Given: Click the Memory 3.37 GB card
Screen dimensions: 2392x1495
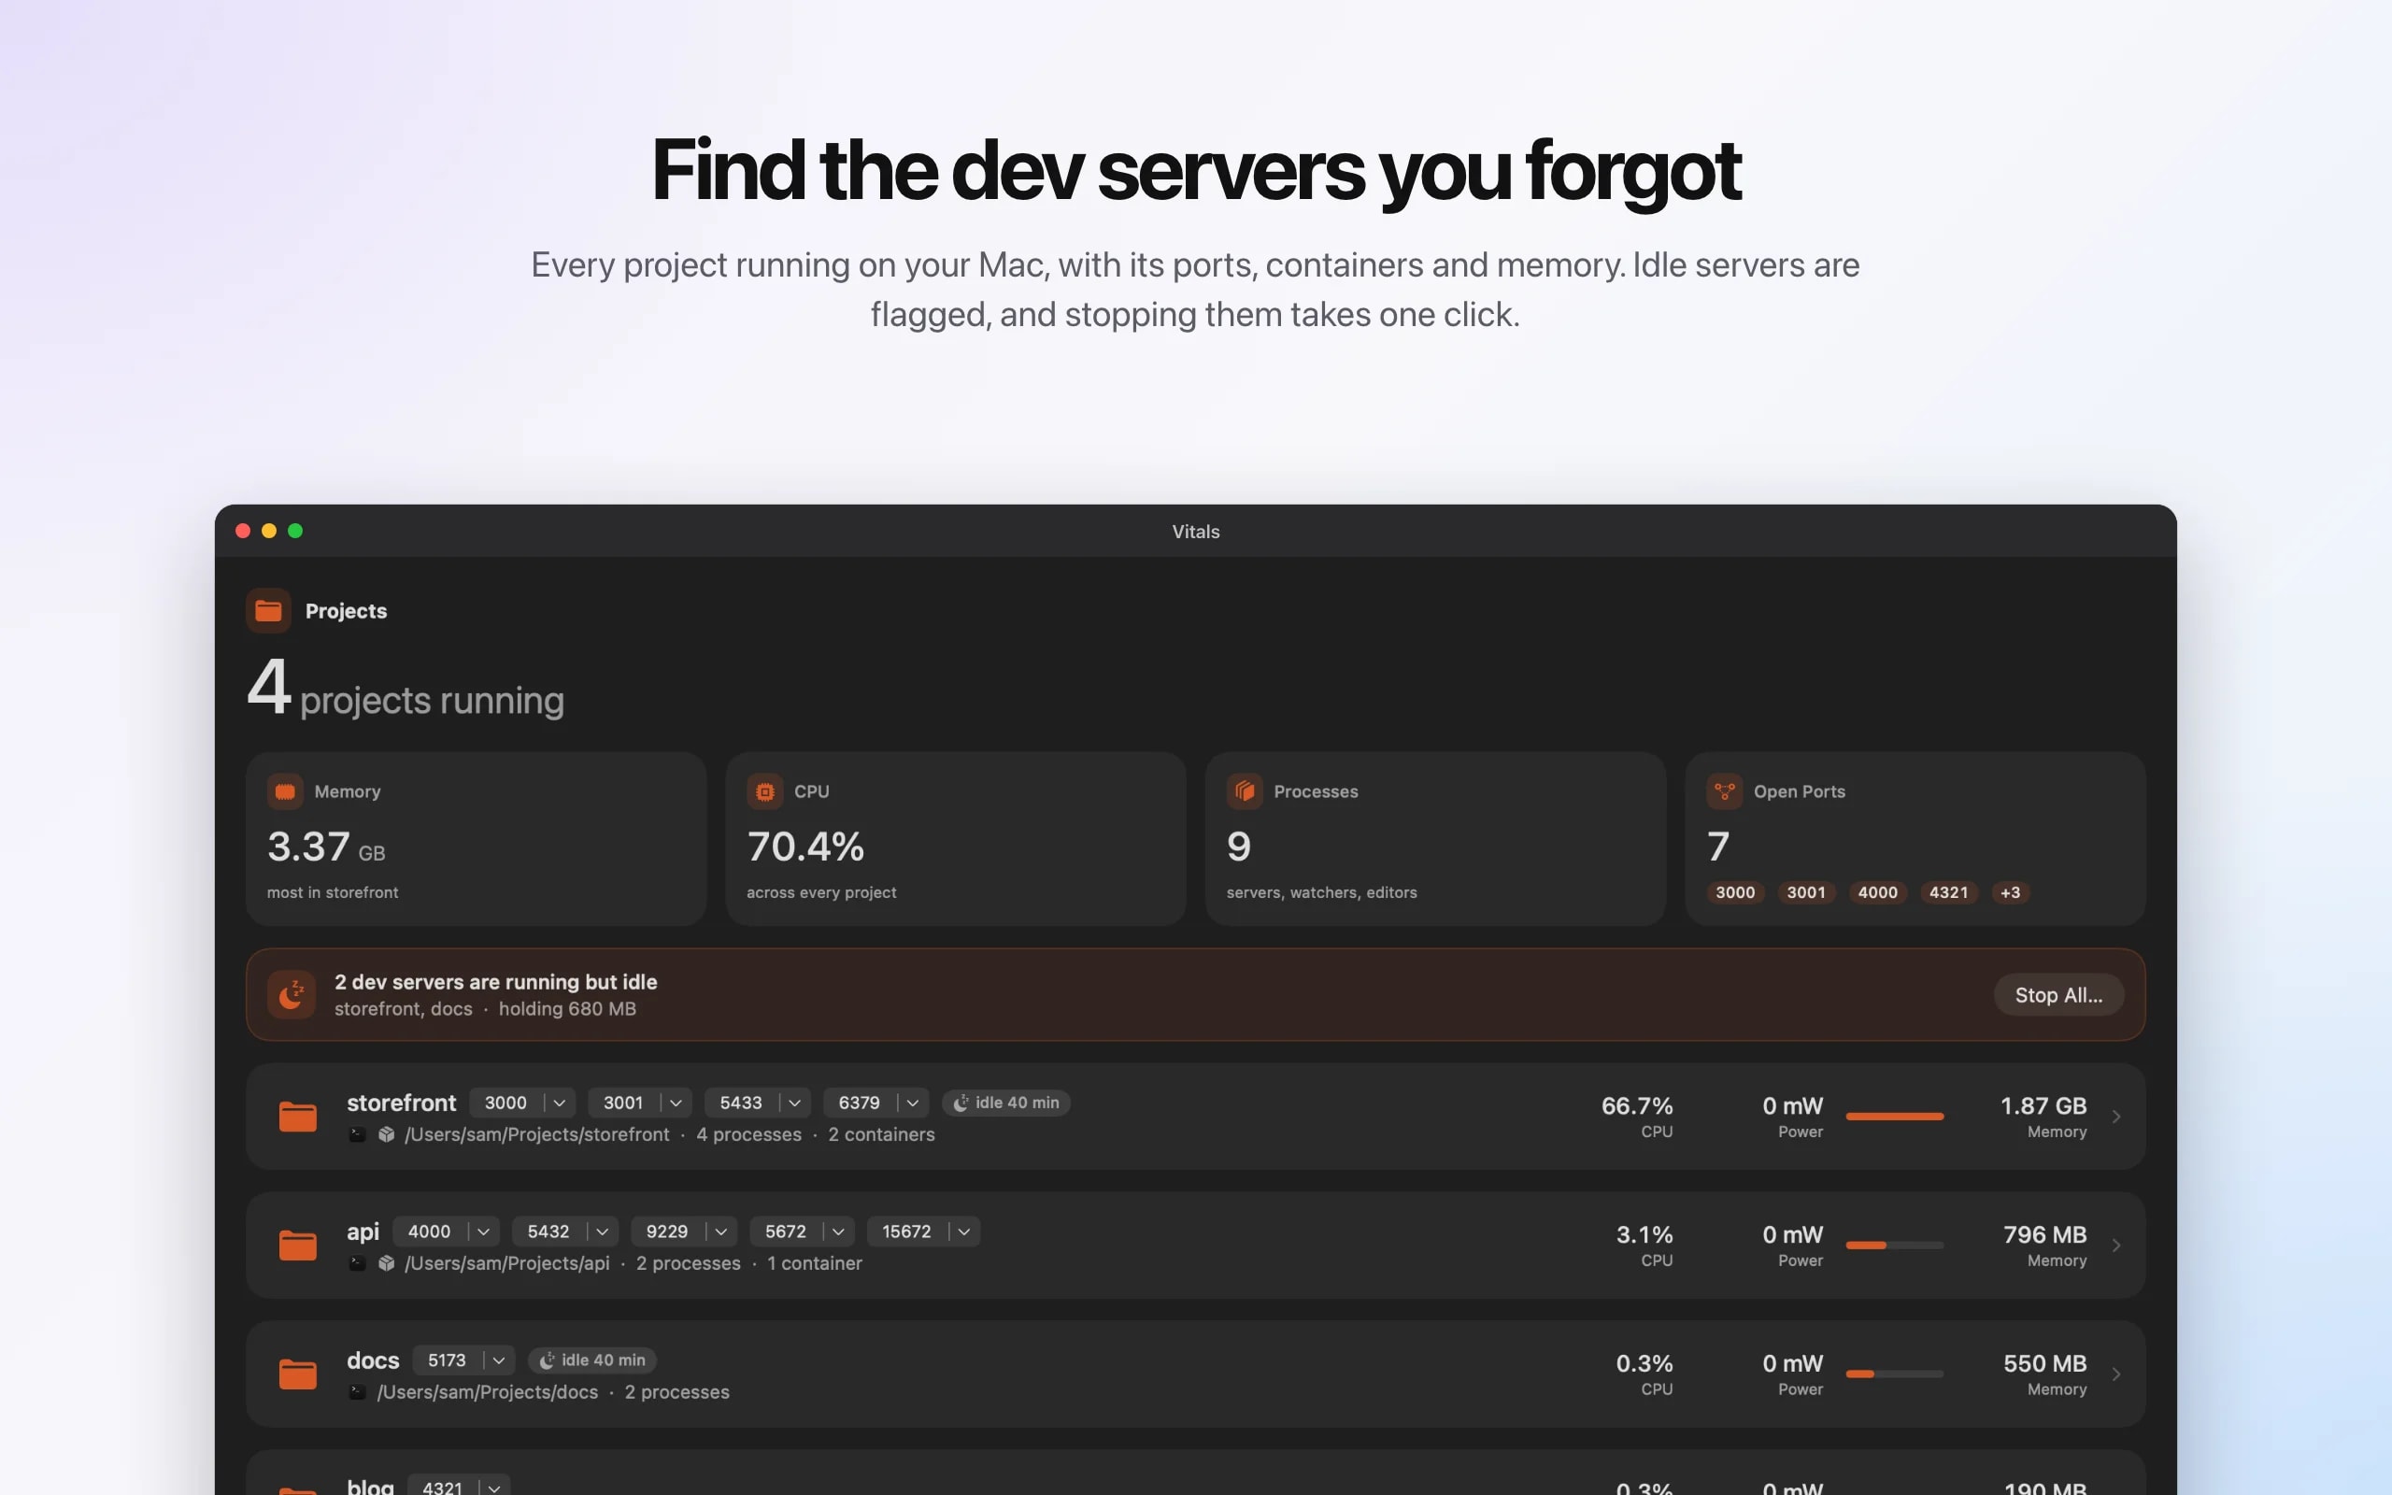Looking at the screenshot, I should pos(476,838).
